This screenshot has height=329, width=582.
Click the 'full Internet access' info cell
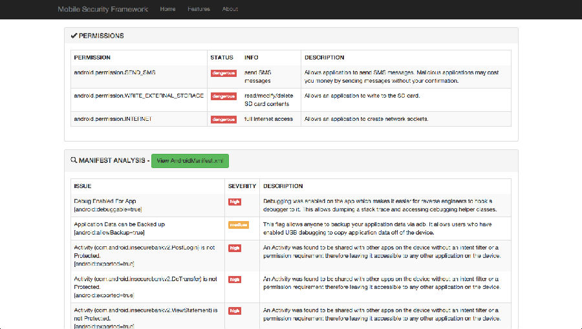(268, 119)
